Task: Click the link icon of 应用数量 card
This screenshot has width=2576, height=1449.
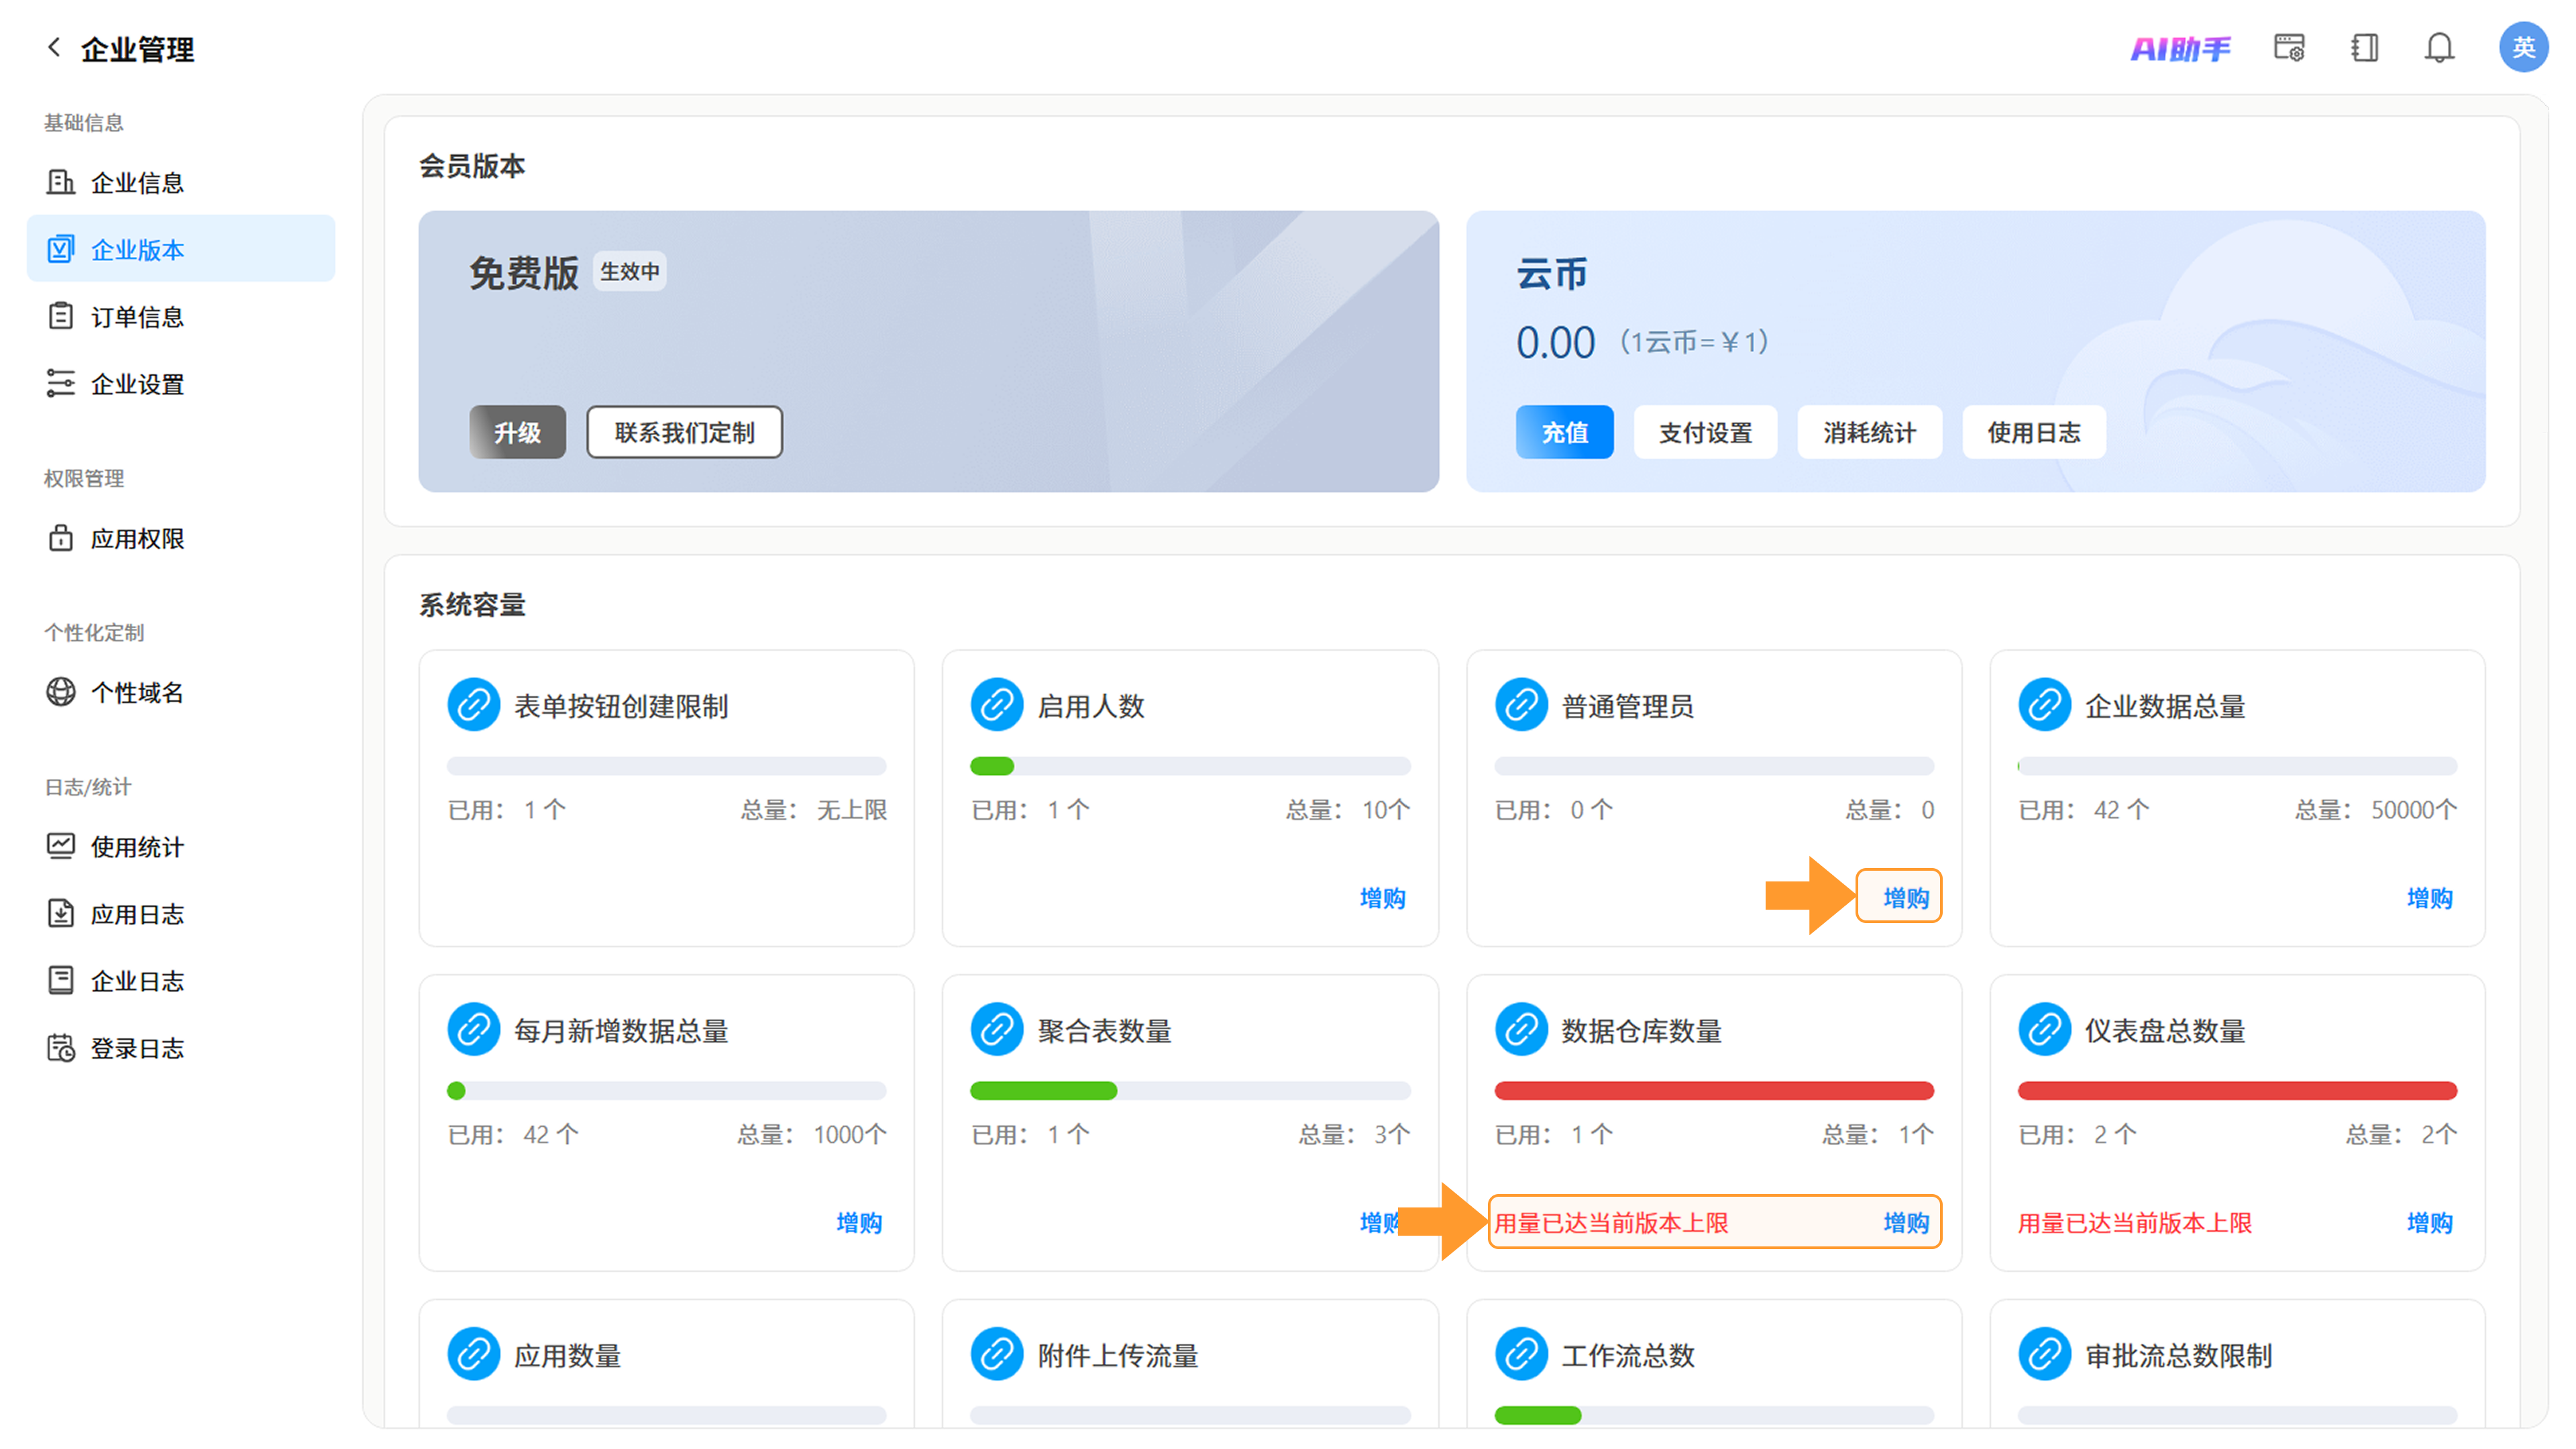Action: coord(473,1354)
